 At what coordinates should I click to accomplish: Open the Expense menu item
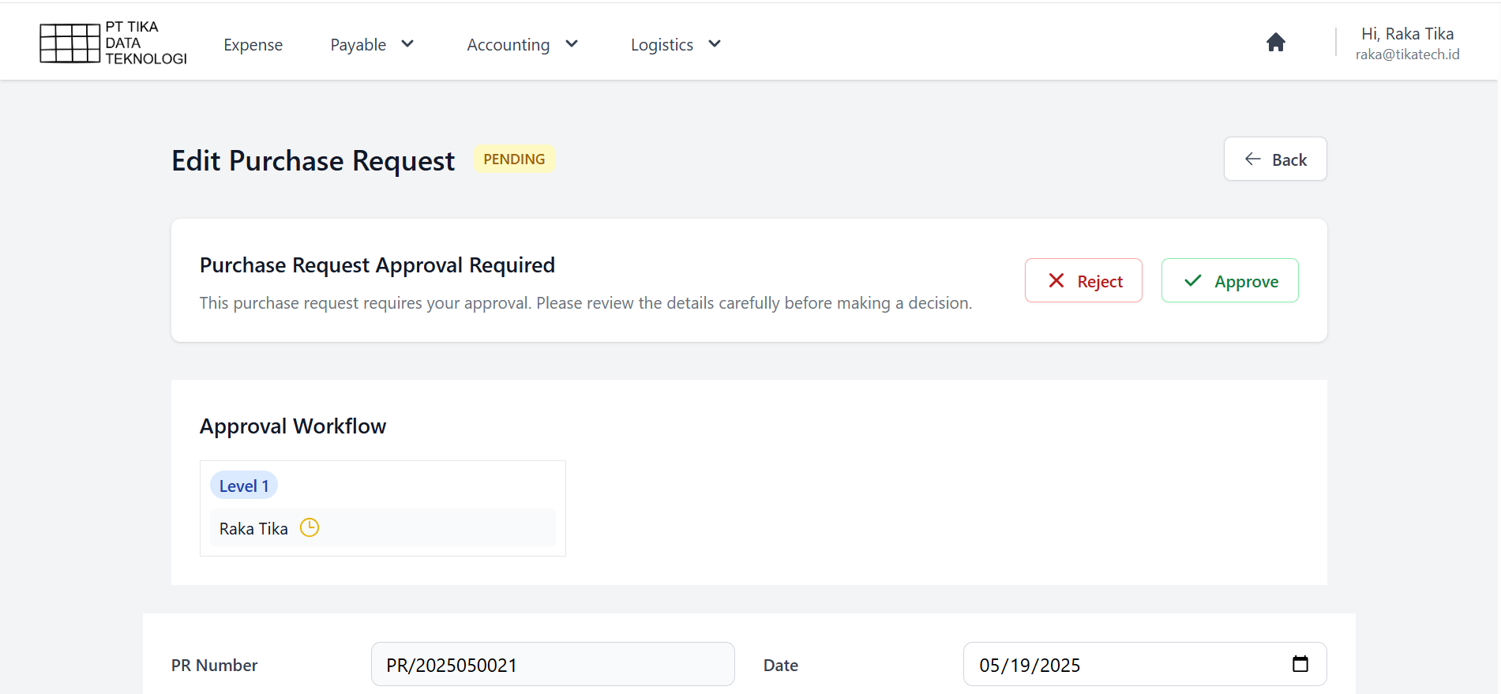(x=253, y=45)
